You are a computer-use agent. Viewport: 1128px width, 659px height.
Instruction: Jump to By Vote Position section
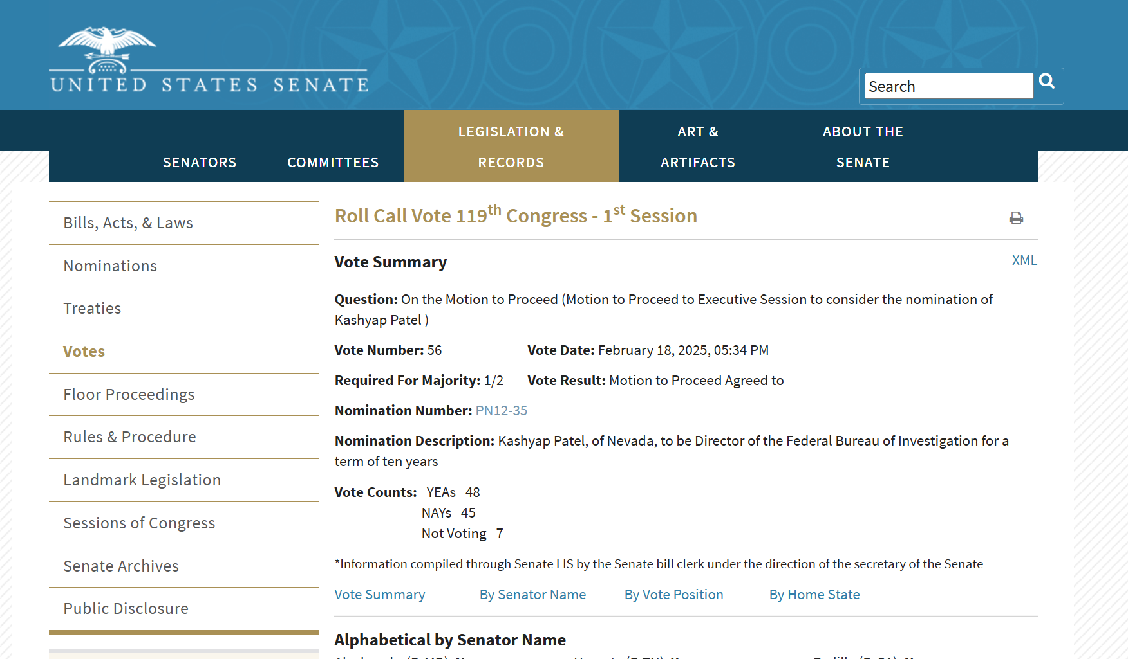tap(673, 595)
